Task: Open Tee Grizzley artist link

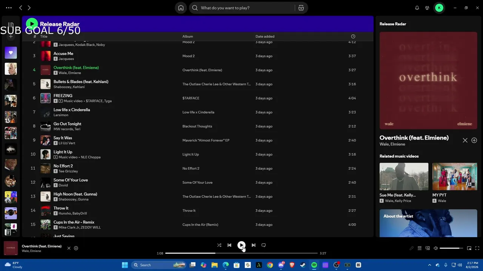Action: pyautogui.click(x=68, y=171)
